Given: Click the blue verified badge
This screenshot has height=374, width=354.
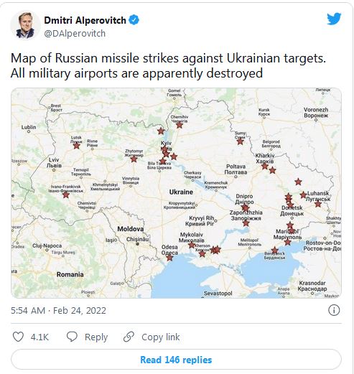Looking at the screenshot, I should tap(134, 20).
